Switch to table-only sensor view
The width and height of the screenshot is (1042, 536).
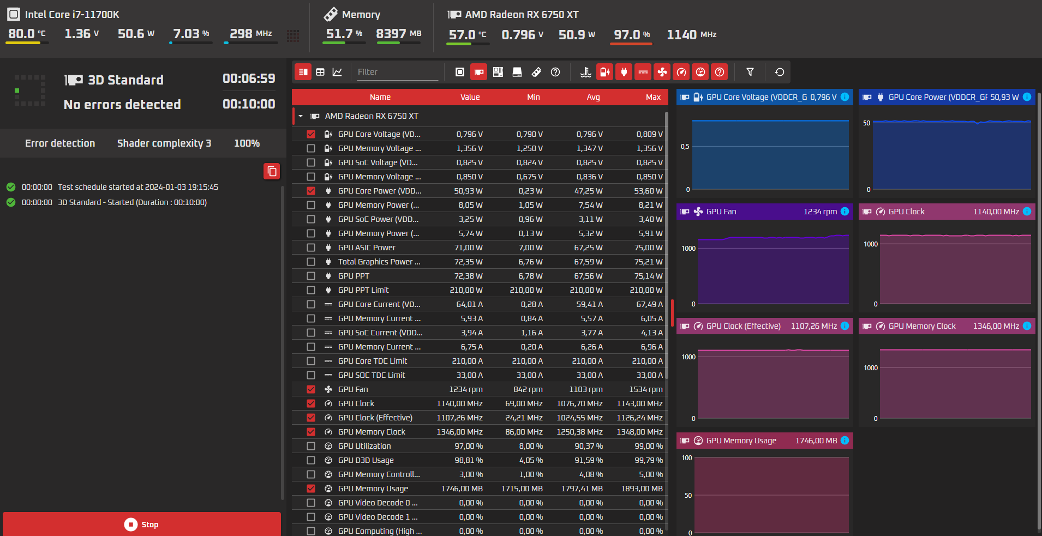pos(320,72)
